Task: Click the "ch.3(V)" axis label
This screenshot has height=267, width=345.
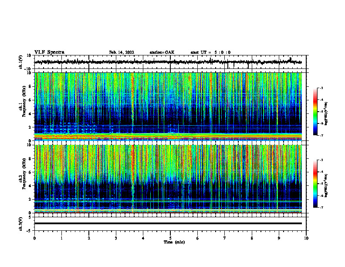Action: click(20, 224)
